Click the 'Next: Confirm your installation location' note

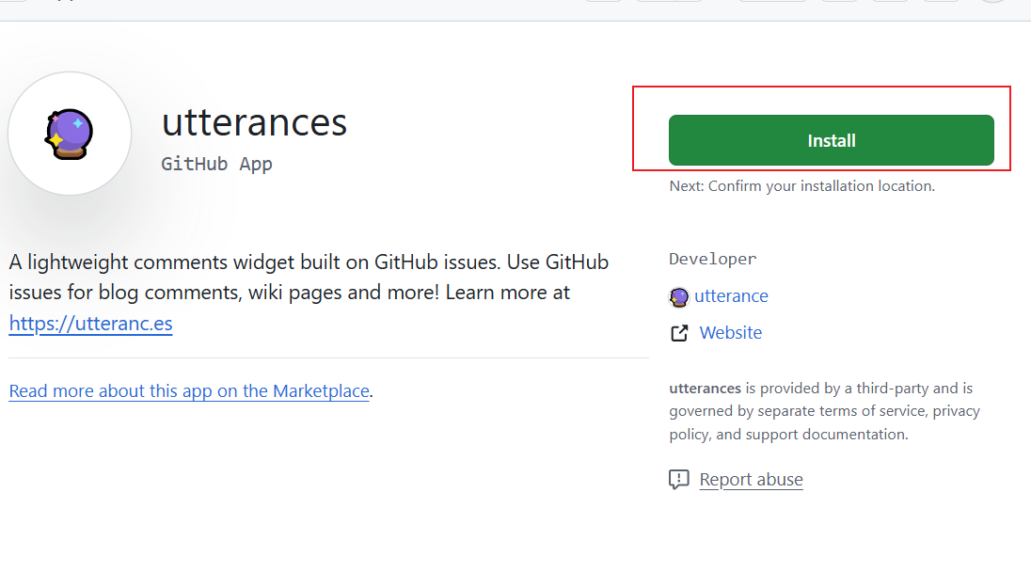click(801, 186)
